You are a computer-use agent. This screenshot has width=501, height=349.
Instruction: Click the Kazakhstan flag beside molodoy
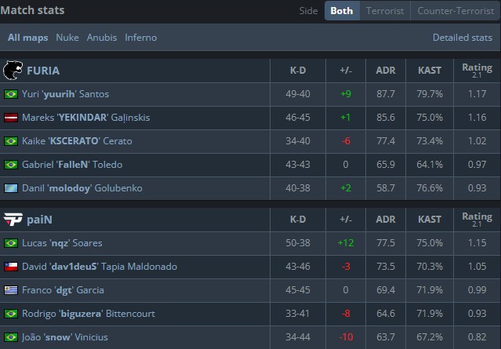[11, 188]
